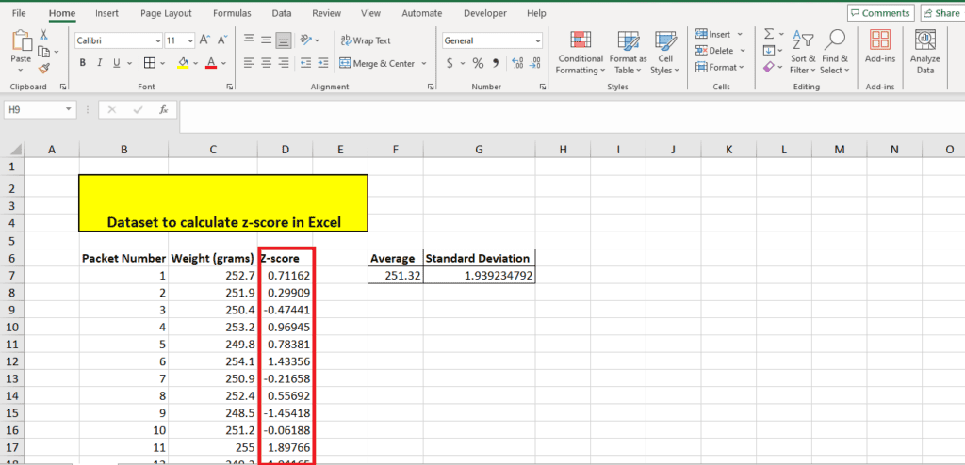This screenshot has height=465, width=965.
Task: Open the Calibri font name dropdown
Action: click(158, 40)
